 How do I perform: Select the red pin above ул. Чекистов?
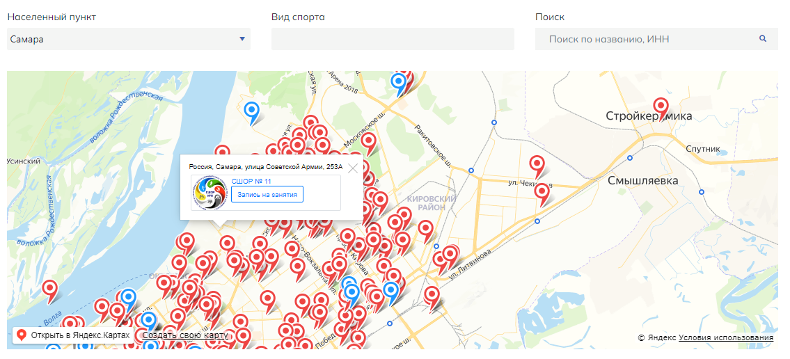pyautogui.click(x=537, y=164)
